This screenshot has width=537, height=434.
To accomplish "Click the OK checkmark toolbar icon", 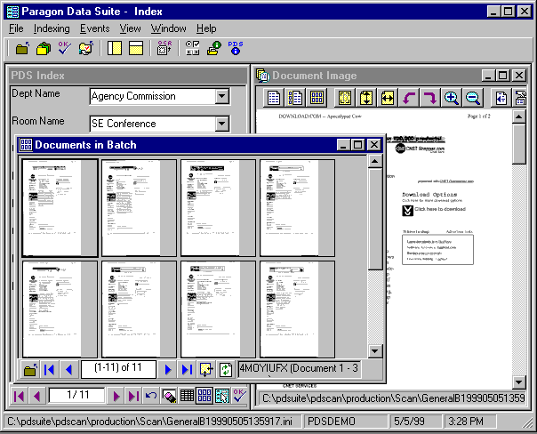I will (64, 49).
